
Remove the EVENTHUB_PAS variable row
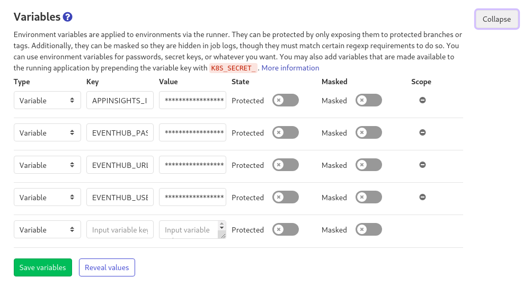422,132
